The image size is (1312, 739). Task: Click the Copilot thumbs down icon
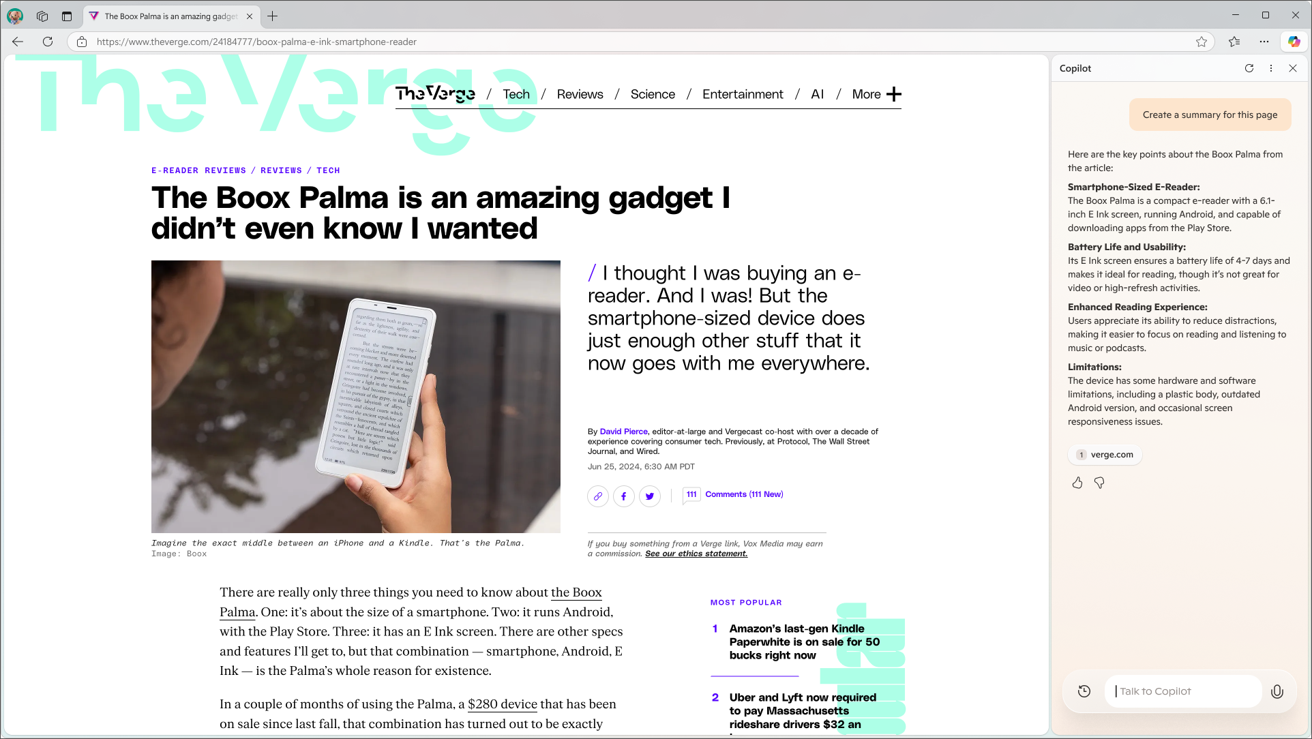1099,483
